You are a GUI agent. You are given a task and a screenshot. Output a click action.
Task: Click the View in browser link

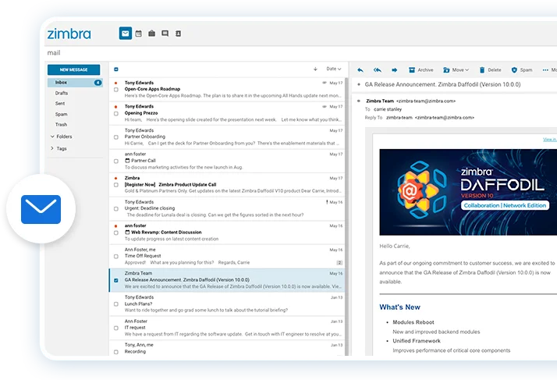550,140
